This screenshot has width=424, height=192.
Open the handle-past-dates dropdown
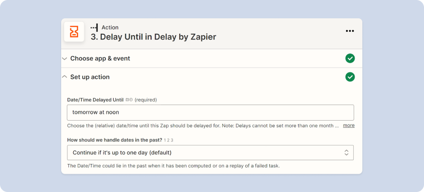(x=211, y=152)
